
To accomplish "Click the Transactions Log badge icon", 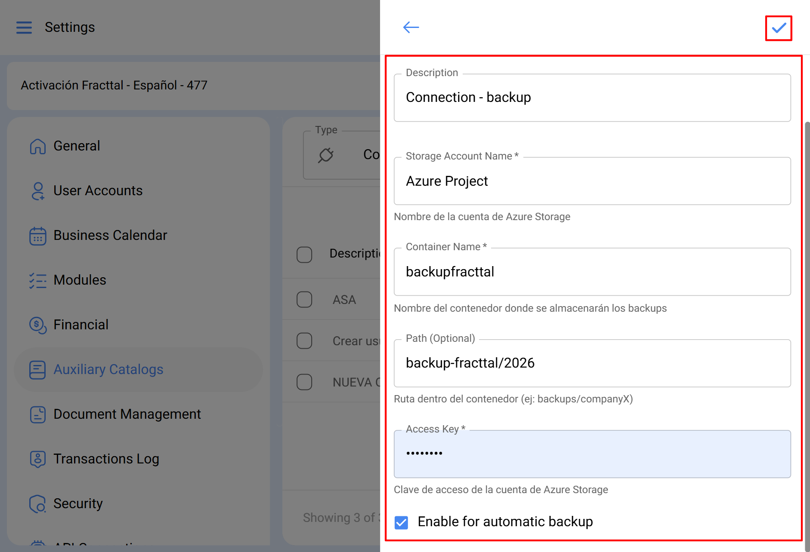I will coord(37,459).
